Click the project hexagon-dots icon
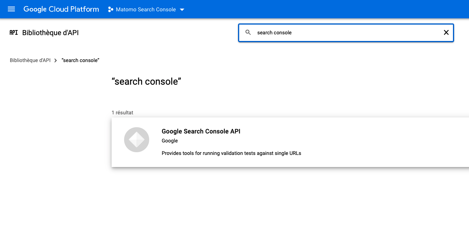The width and height of the screenshot is (469, 240). click(111, 9)
